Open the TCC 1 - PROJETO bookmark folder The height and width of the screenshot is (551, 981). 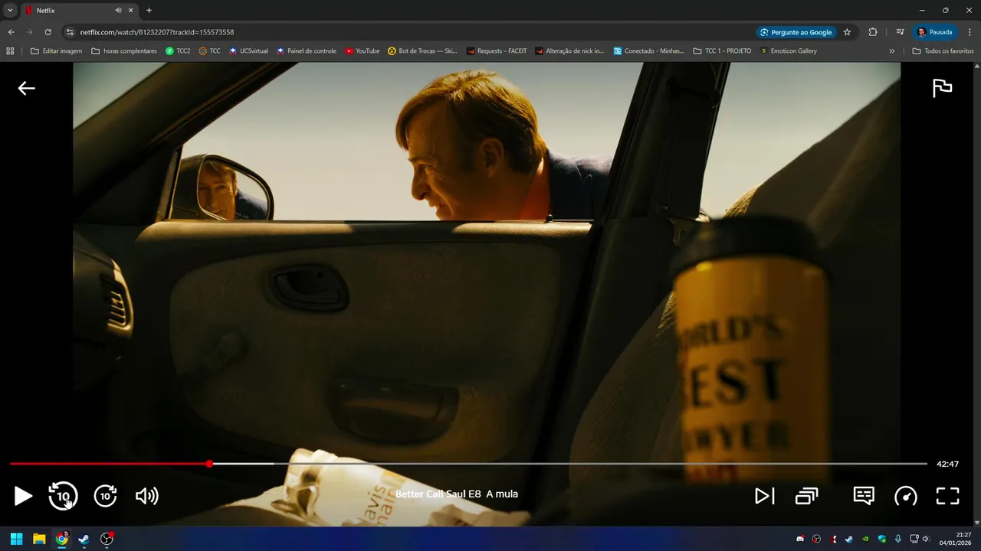722,51
